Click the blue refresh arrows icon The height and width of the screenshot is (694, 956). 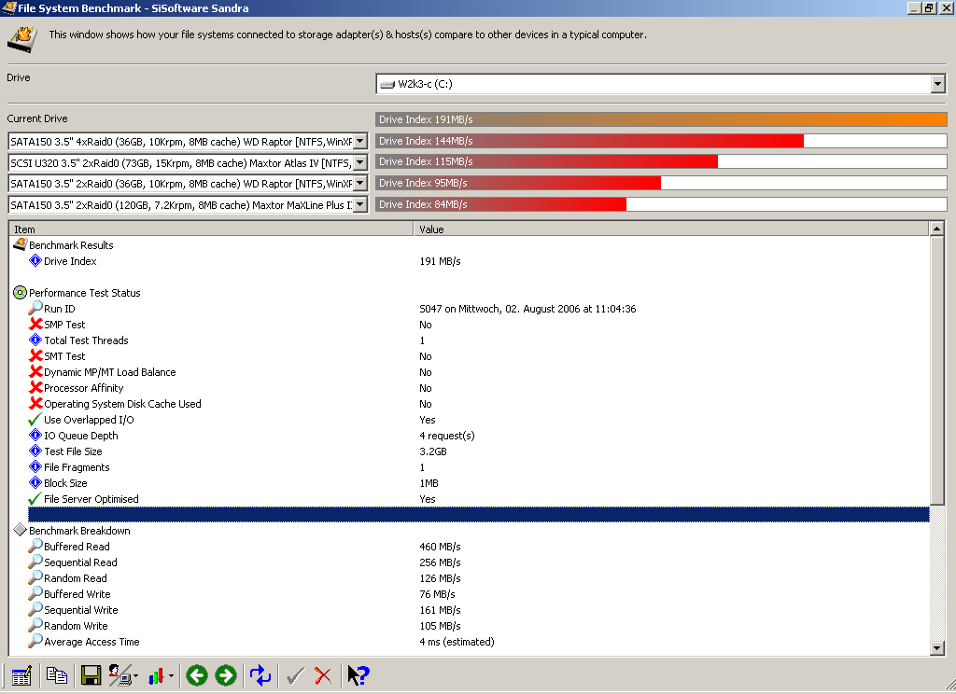point(260,675)
